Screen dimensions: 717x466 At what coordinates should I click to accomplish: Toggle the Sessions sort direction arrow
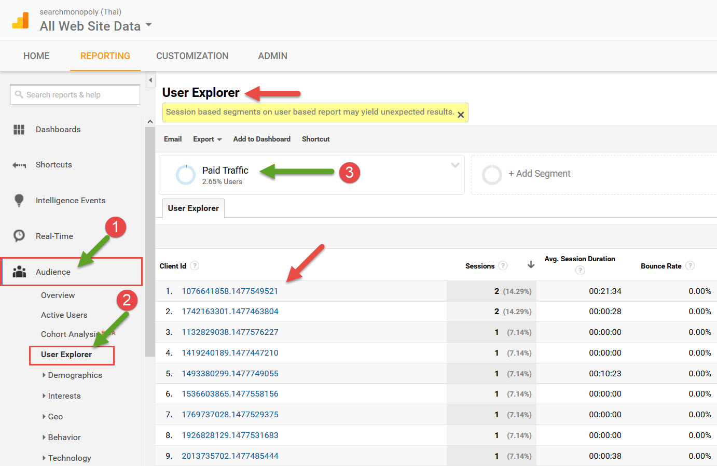point(530,264)
